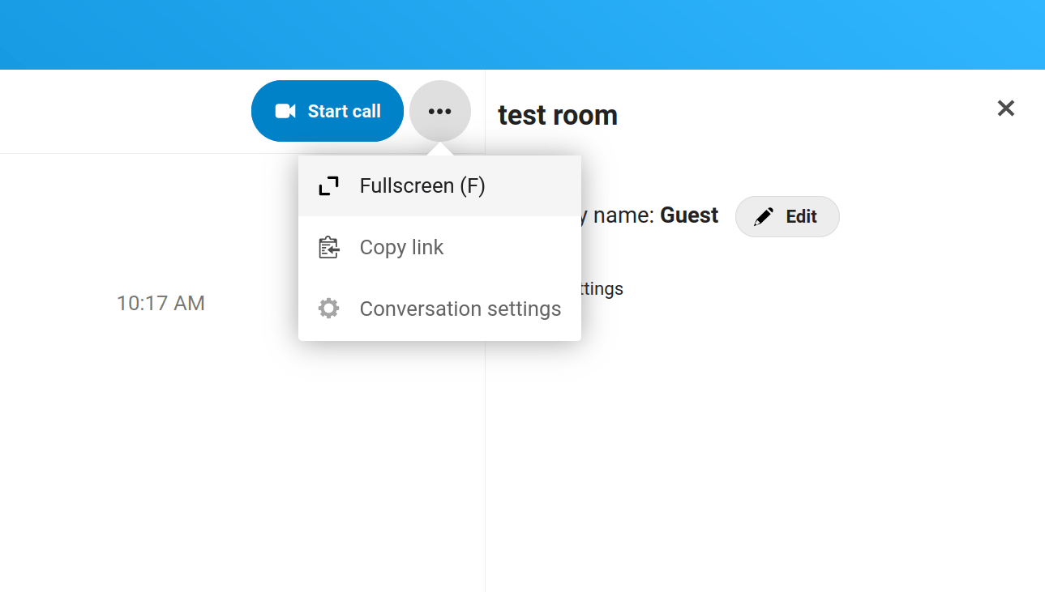Viewport: 1045px width, 592px height.
Task: Click the Conversation settings gear icon
Action: [329, 308]
